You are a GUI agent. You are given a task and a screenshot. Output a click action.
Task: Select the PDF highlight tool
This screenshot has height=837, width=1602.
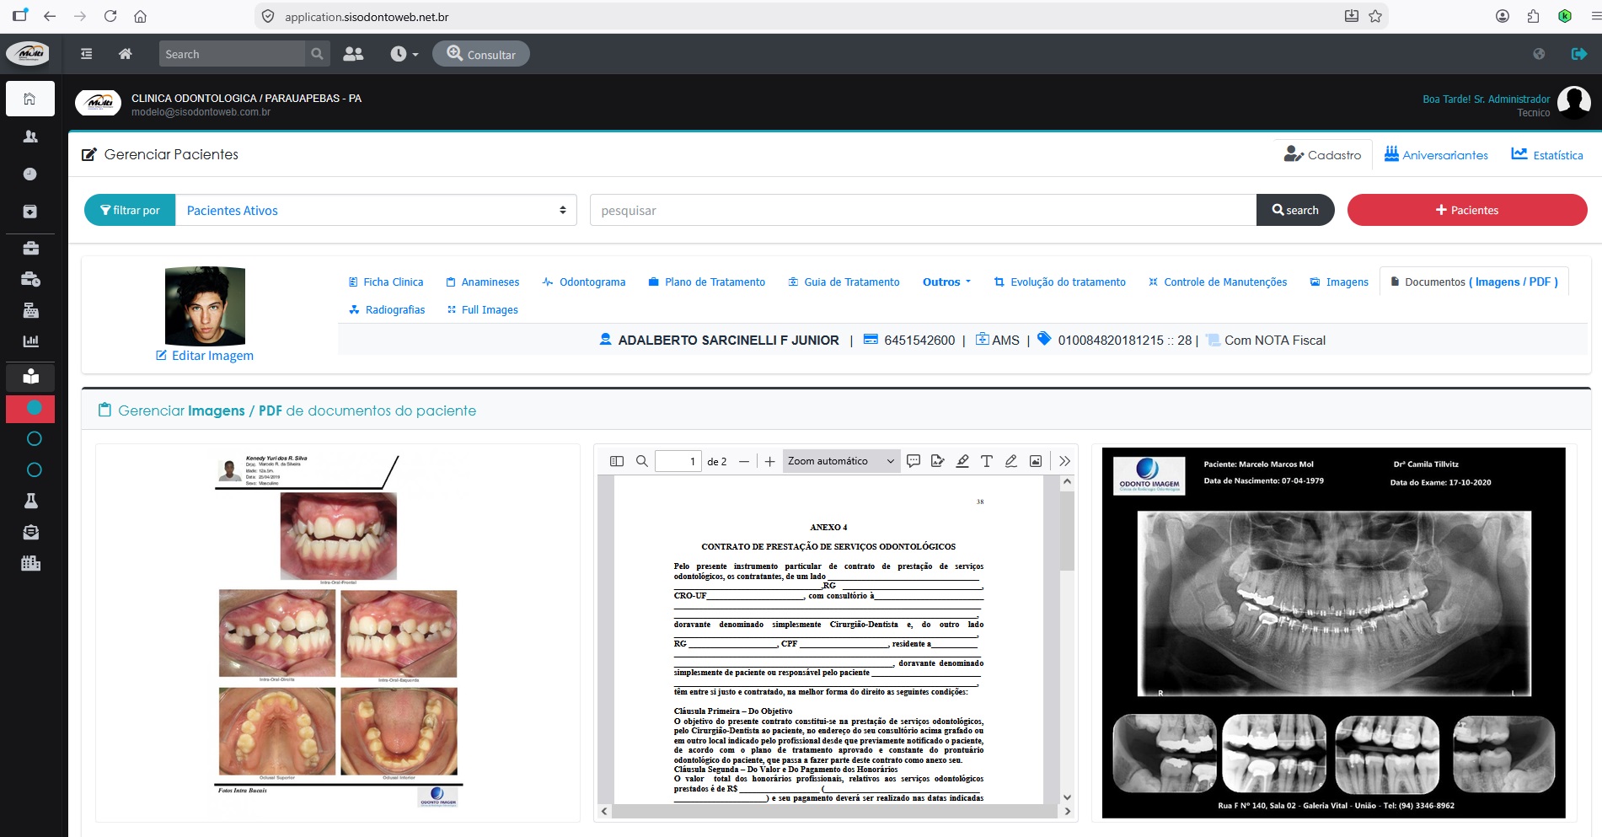pos(962,461)
